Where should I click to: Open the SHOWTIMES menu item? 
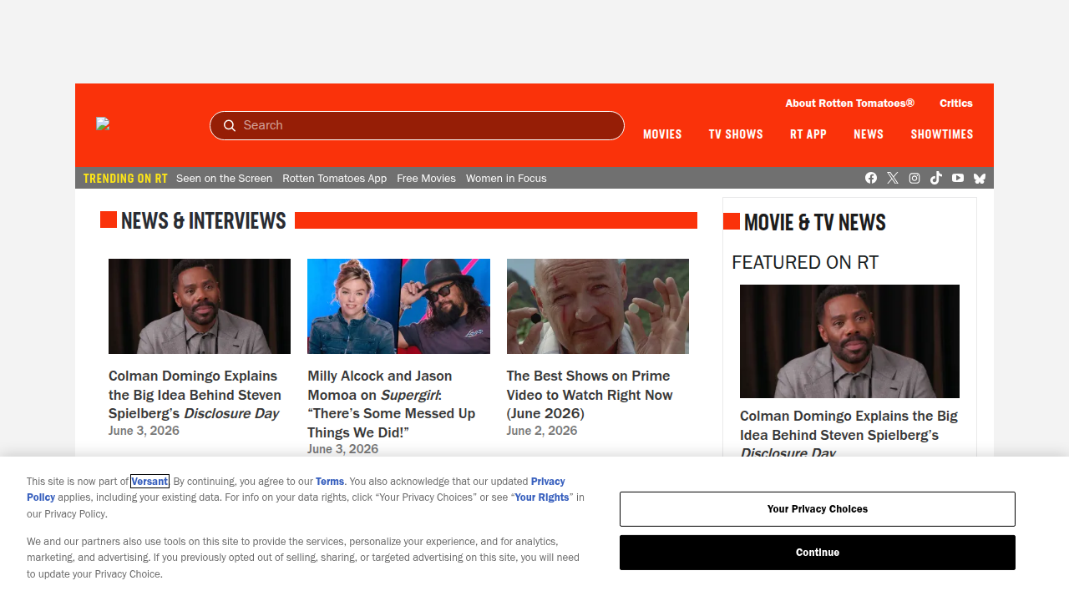pyautogui.click(x=942, y=134)
